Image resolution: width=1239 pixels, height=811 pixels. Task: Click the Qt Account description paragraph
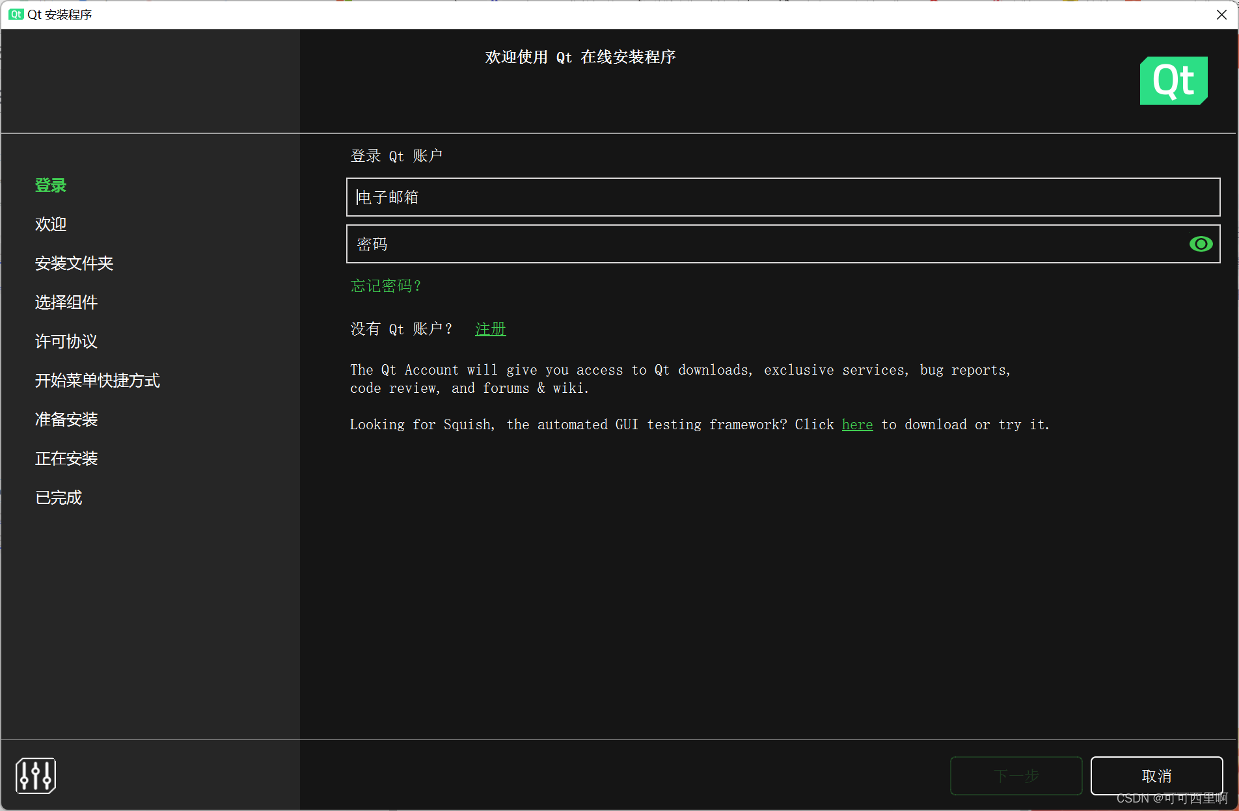680,379
